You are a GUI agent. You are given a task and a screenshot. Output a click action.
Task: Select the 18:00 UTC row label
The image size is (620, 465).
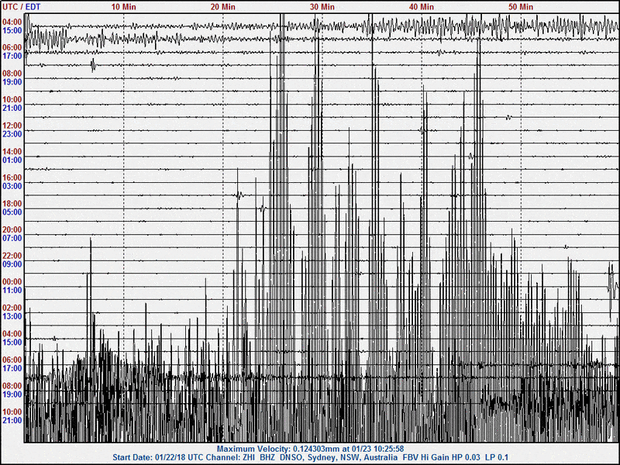pos(12,204)
